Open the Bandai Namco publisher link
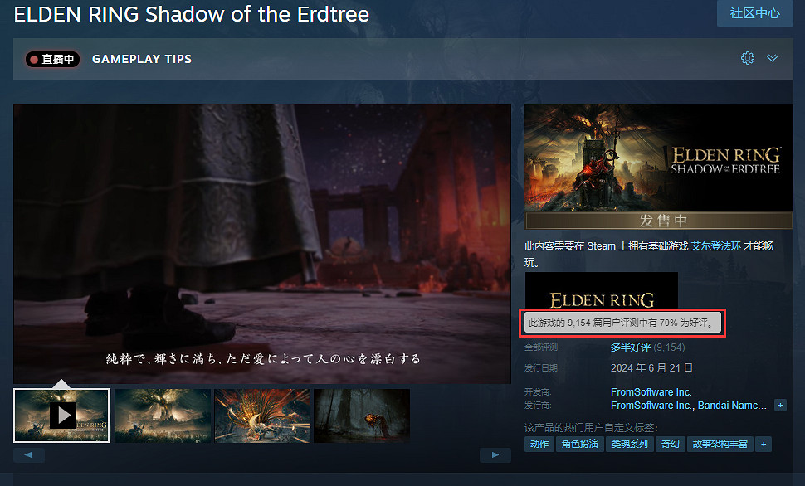The height and width of the screenshot is (486, 805). coord(732,406)
